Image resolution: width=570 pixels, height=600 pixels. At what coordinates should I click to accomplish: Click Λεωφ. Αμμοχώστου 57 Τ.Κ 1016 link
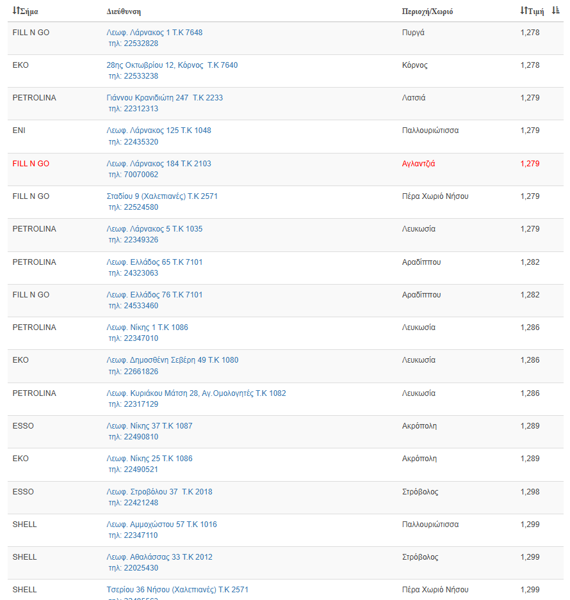[161, 525]
